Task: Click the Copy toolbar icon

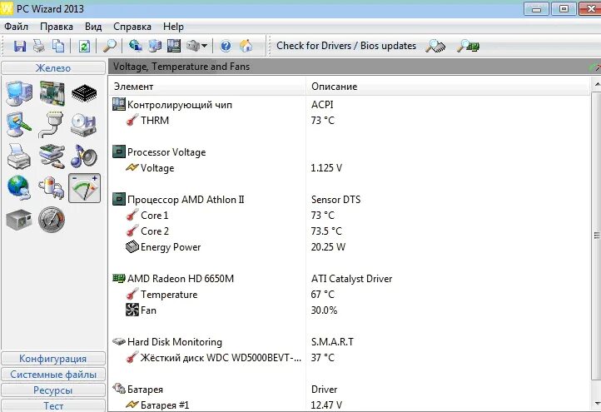Action: (x=58, y=46)
